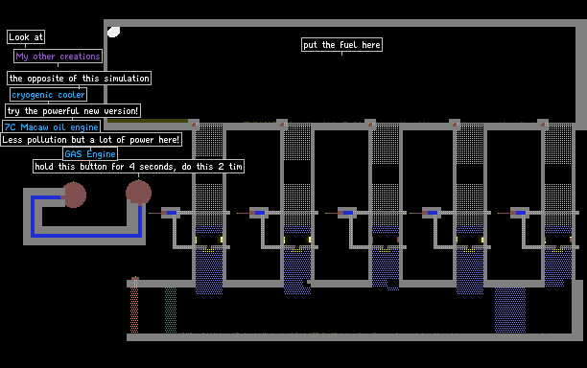Click the red dotted column at bottom left
587x368 pixels.
134,307
